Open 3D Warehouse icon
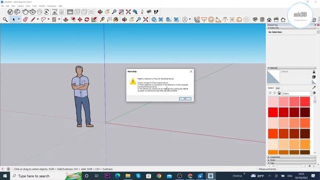The height and width of the screenshot is (180, 320). (x=154, y=19)
